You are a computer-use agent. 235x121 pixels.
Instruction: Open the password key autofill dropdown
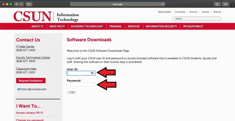point(93,73)
